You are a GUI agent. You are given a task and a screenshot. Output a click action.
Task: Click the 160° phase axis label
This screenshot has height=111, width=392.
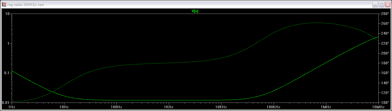(x=385, y=73)
